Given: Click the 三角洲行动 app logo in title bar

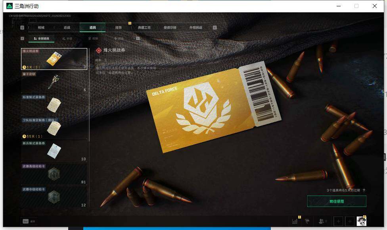Looking at the screenshot, I should (x=10, y=6).
